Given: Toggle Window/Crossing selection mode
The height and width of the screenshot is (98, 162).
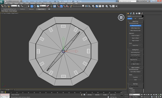Looking at the screenshot, I should [x=28, y=6].
